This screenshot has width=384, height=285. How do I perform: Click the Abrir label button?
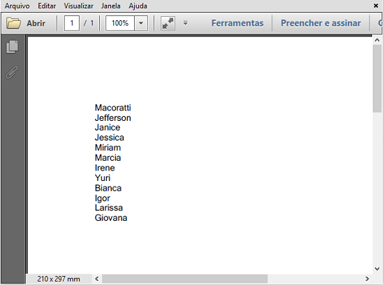36,23
